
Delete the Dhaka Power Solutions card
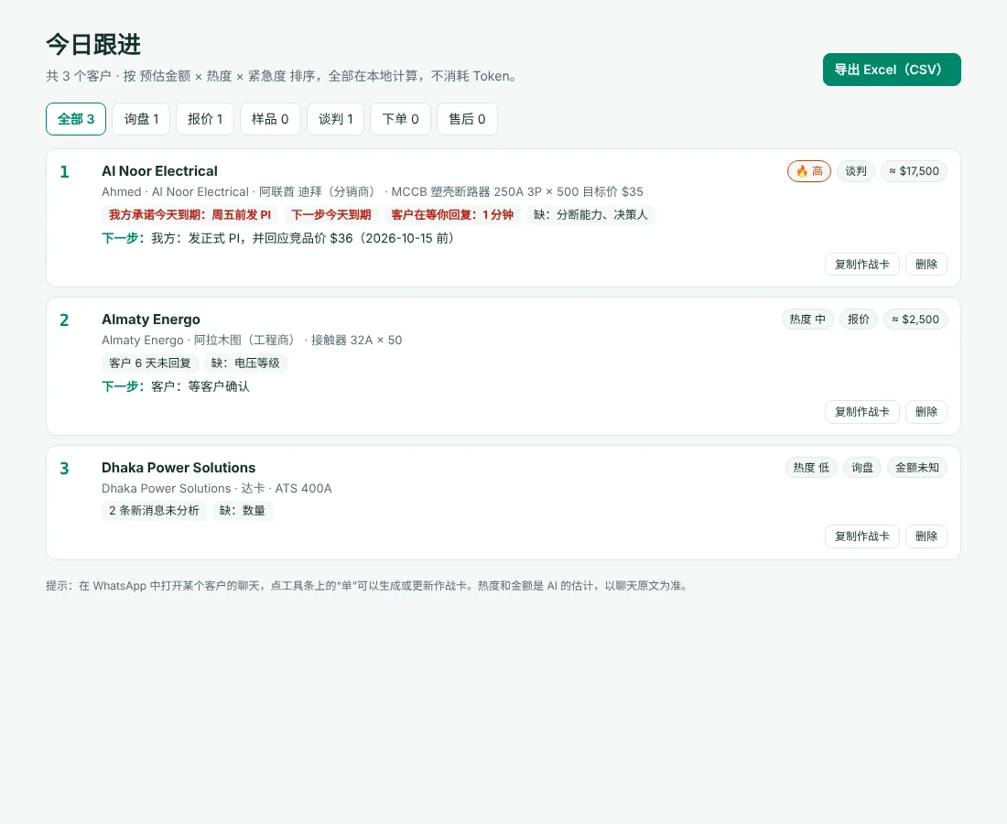926,537
